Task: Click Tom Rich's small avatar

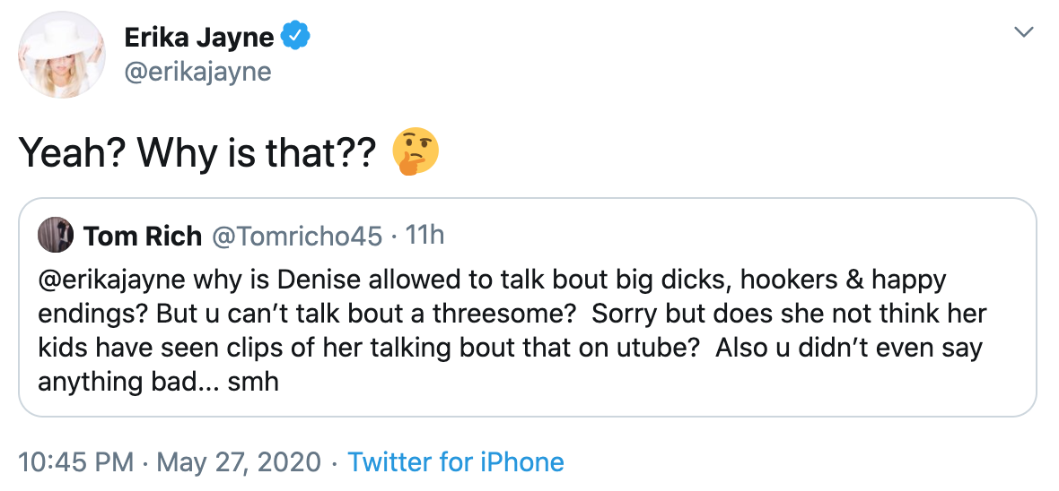Action: coord(54,236)
